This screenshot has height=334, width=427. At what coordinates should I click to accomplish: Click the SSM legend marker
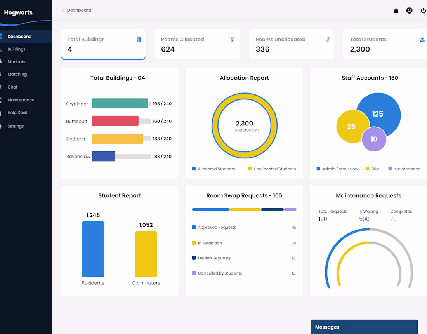pos(366,169)
